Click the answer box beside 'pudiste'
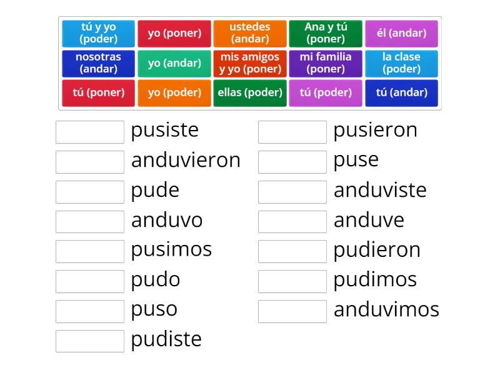500x375 pixels. pyautogui.click(x=89, y=341)
